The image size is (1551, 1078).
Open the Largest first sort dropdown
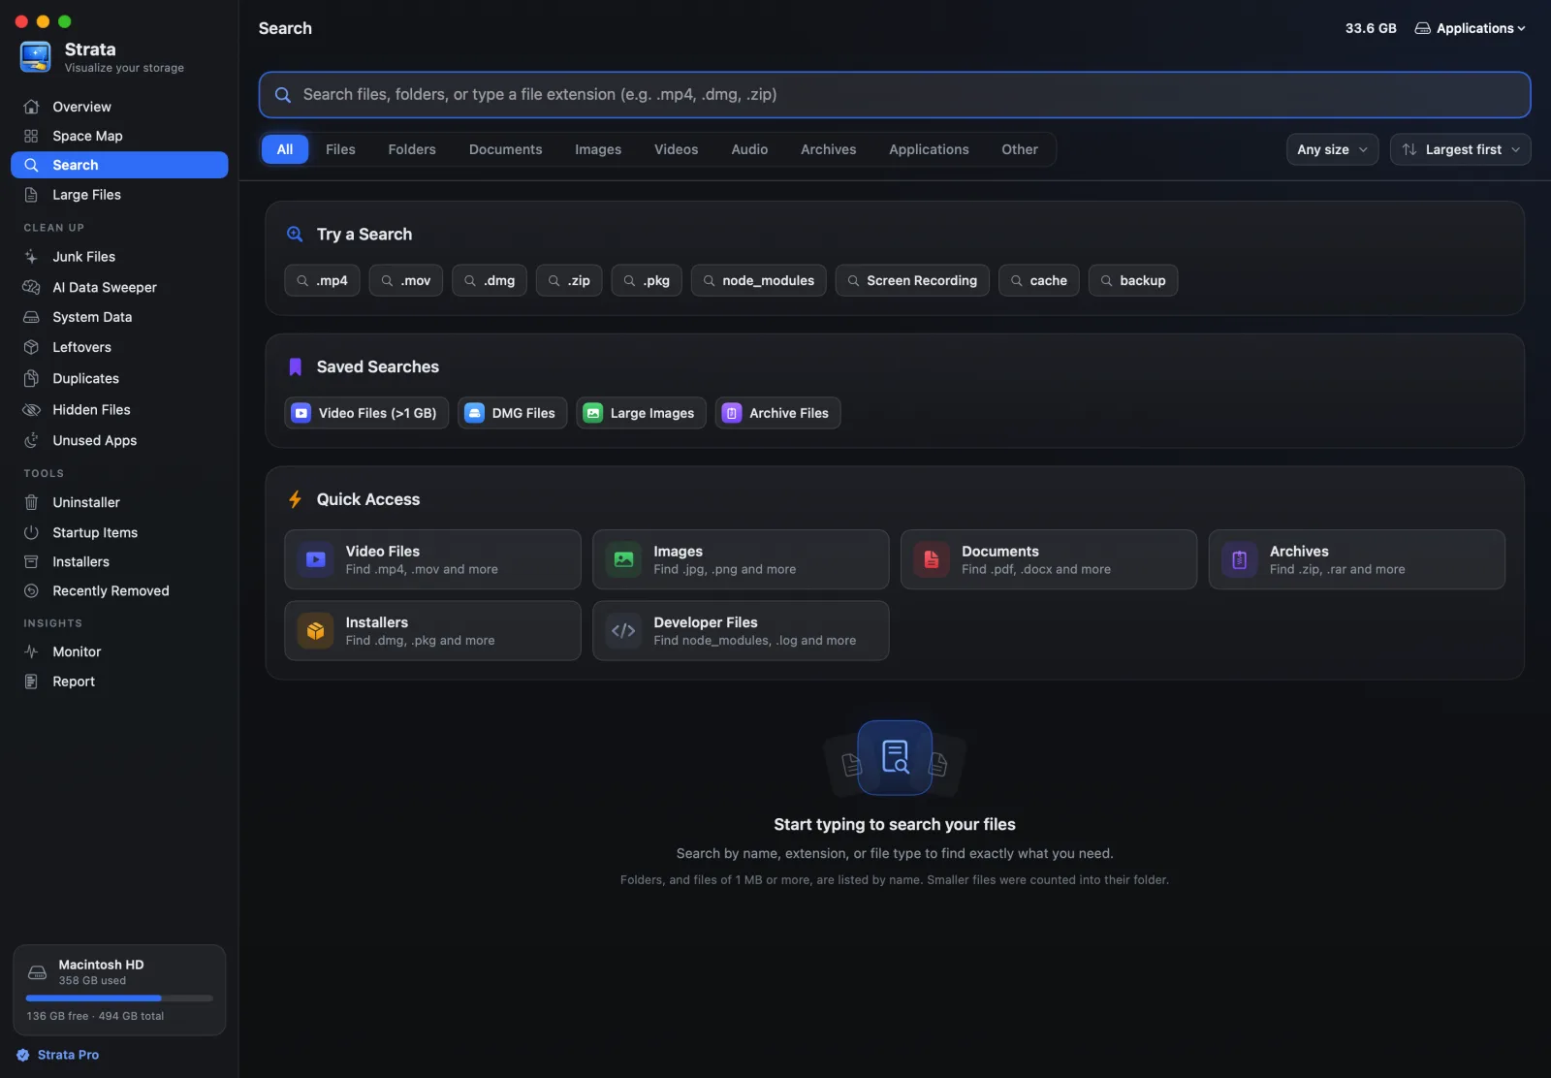click(x=1460, y=149)
